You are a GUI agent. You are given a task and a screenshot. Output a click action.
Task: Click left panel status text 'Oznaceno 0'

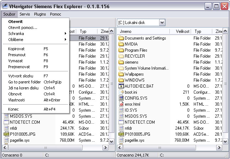(12, 155)
